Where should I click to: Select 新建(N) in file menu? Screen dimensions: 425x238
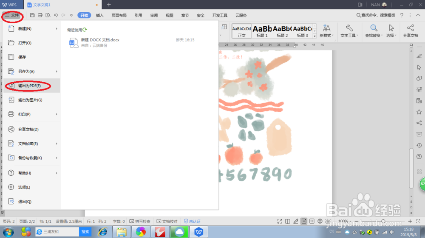tap(32, 29)
